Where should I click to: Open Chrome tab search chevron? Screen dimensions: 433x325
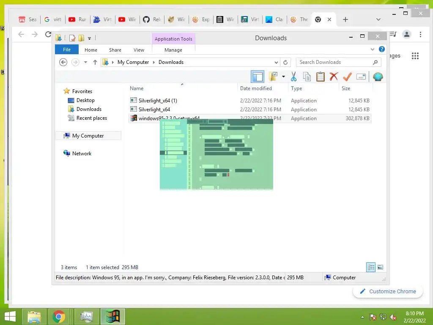378,19
